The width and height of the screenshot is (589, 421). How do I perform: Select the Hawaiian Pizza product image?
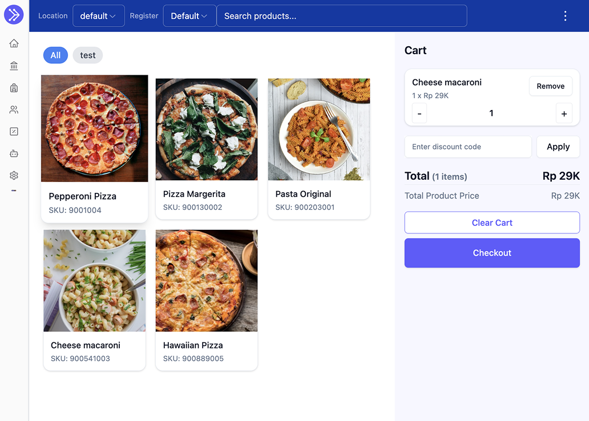click(207, 281)
